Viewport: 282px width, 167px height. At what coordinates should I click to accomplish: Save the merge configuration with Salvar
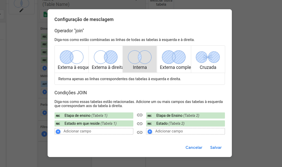tap(216, 148)
